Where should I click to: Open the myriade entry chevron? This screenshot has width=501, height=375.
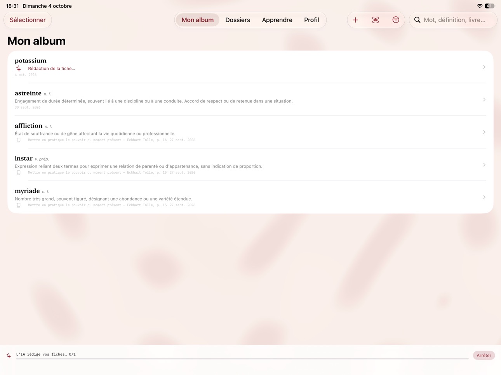[484, 197]
